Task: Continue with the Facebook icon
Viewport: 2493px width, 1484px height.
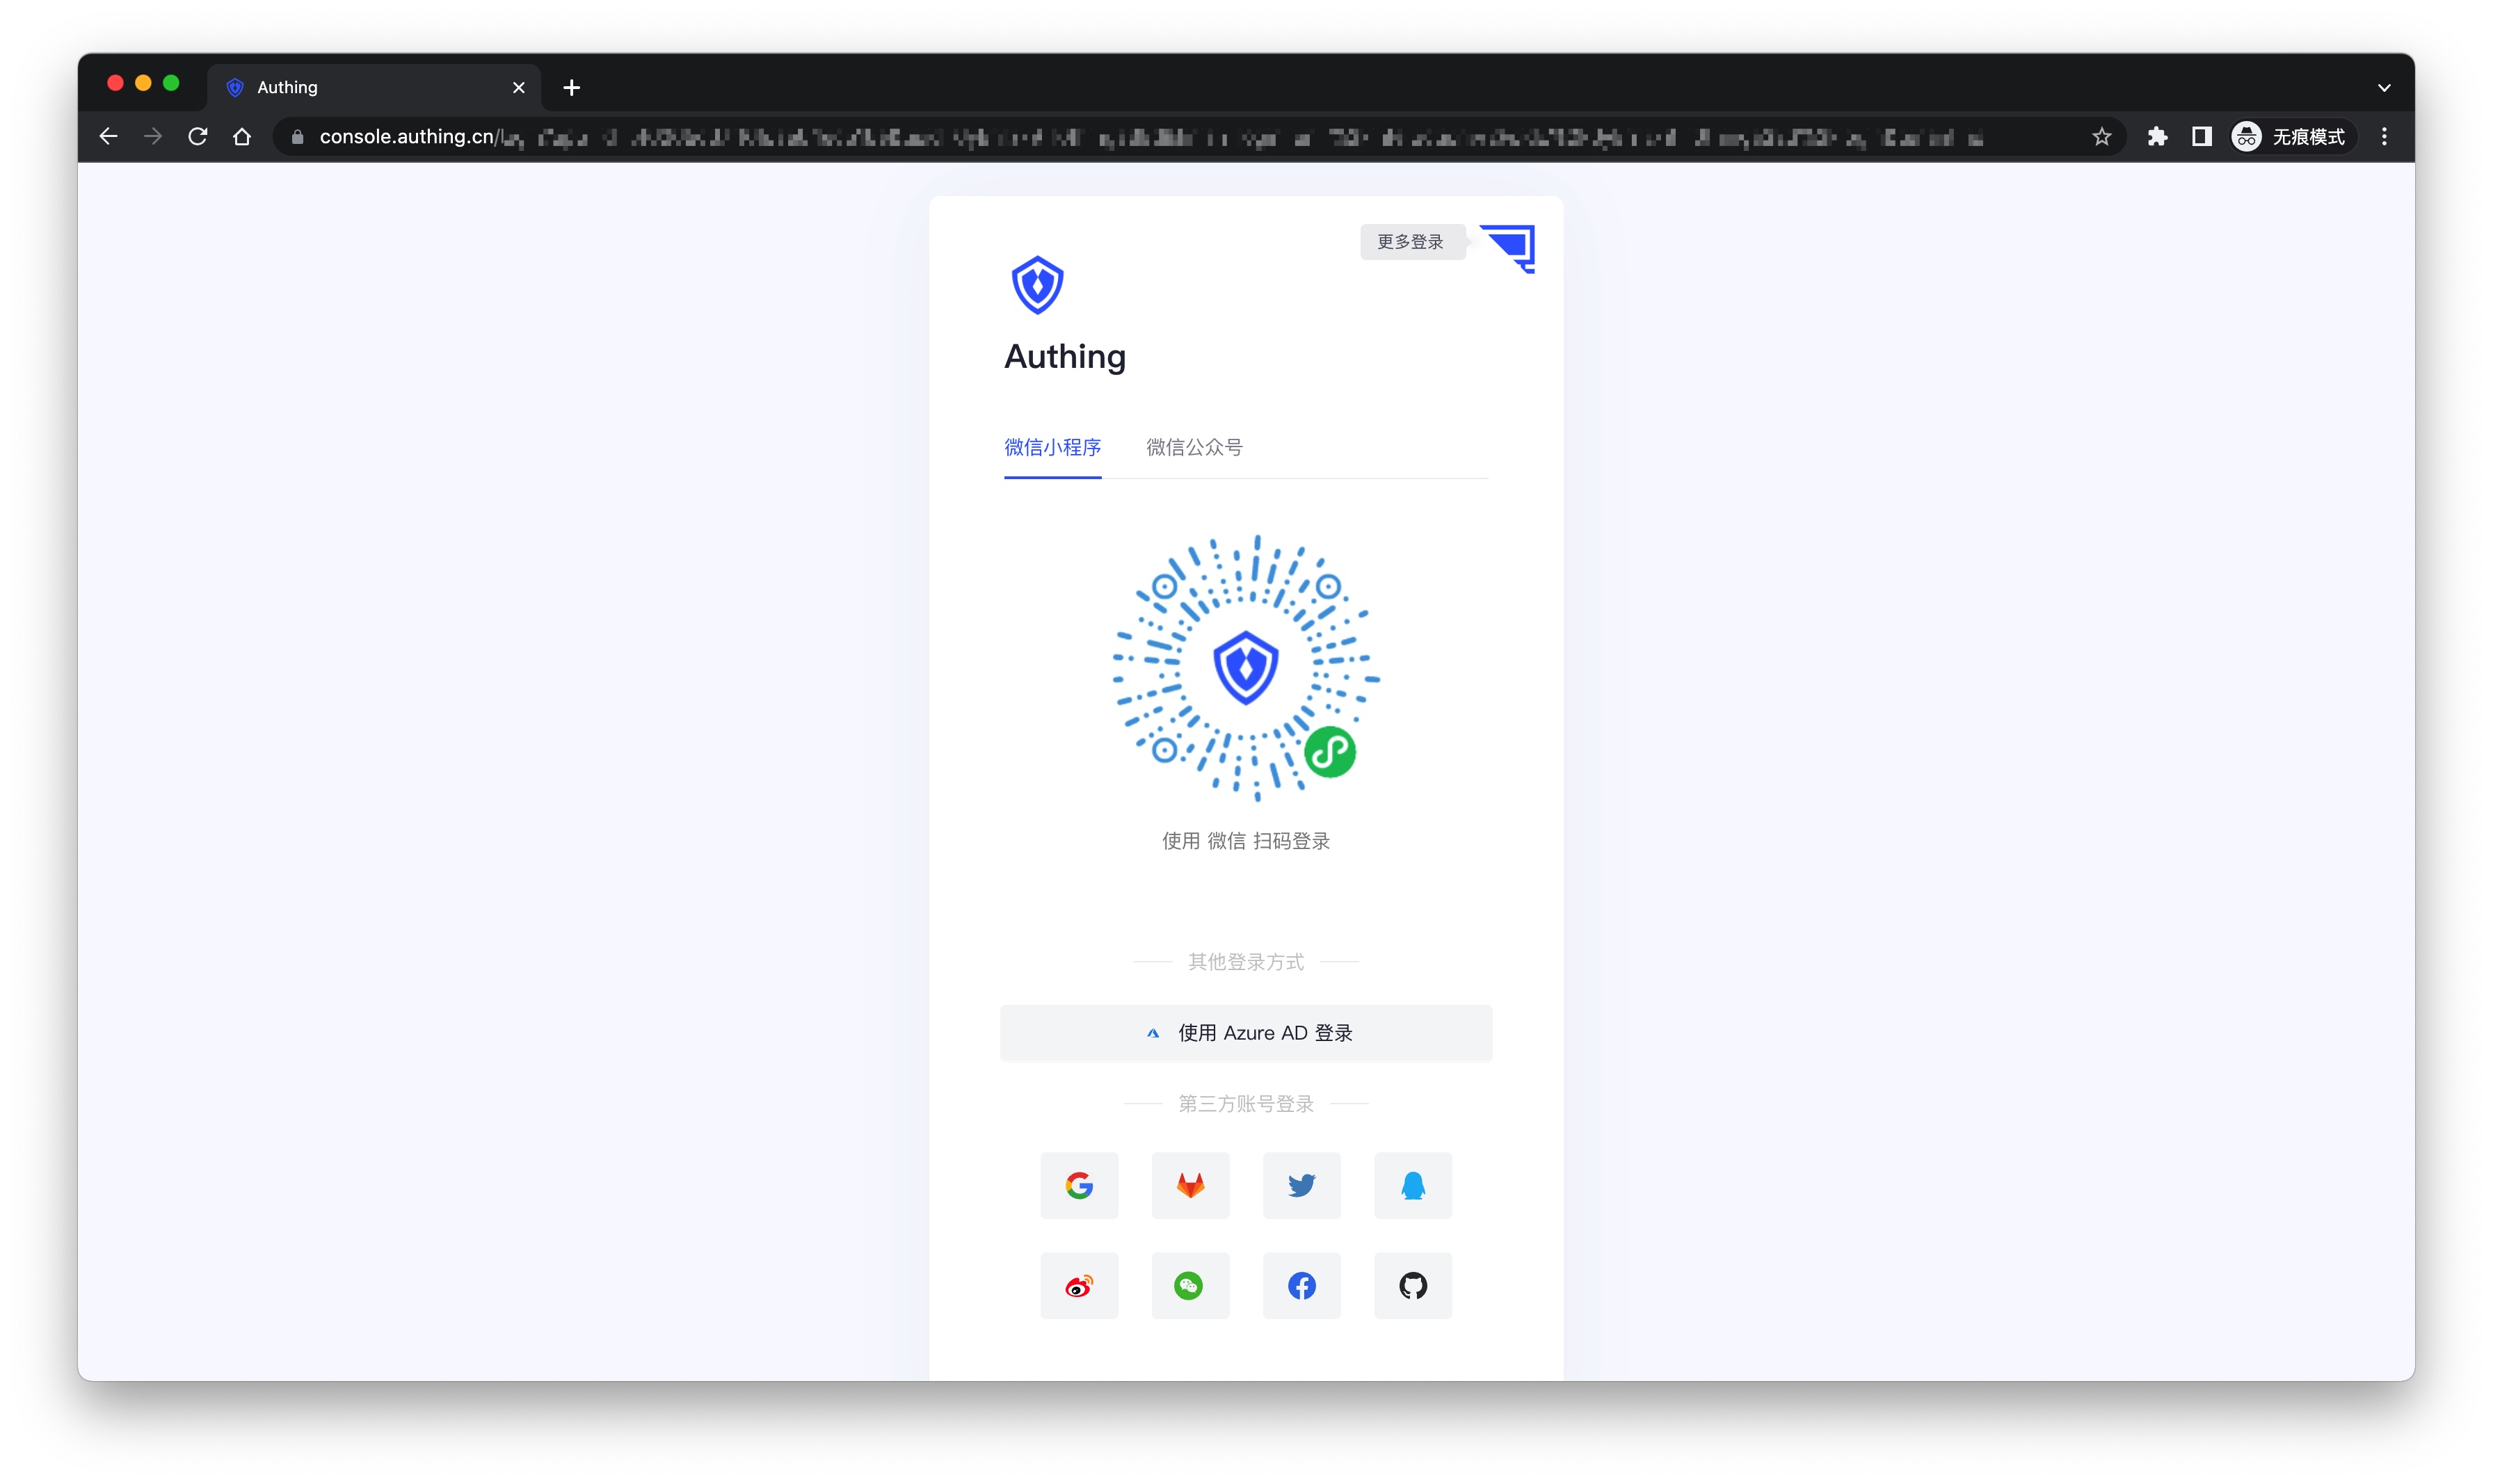Action: pyautogui.click(x=1301, y=1285)
